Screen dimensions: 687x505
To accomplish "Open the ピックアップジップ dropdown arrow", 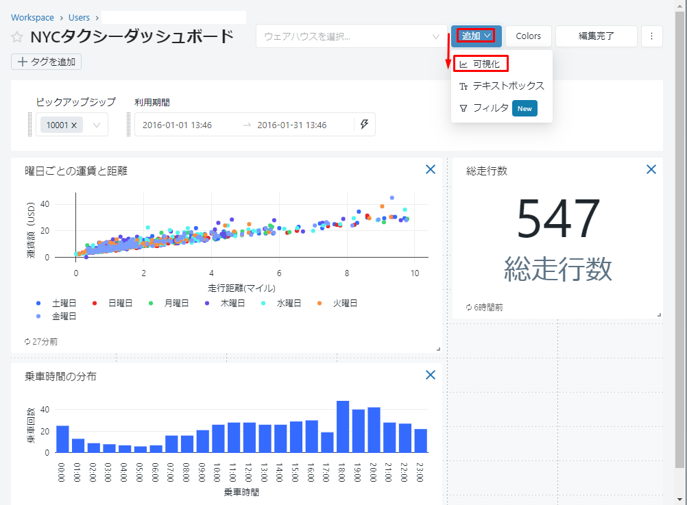I will pos(96,125).
